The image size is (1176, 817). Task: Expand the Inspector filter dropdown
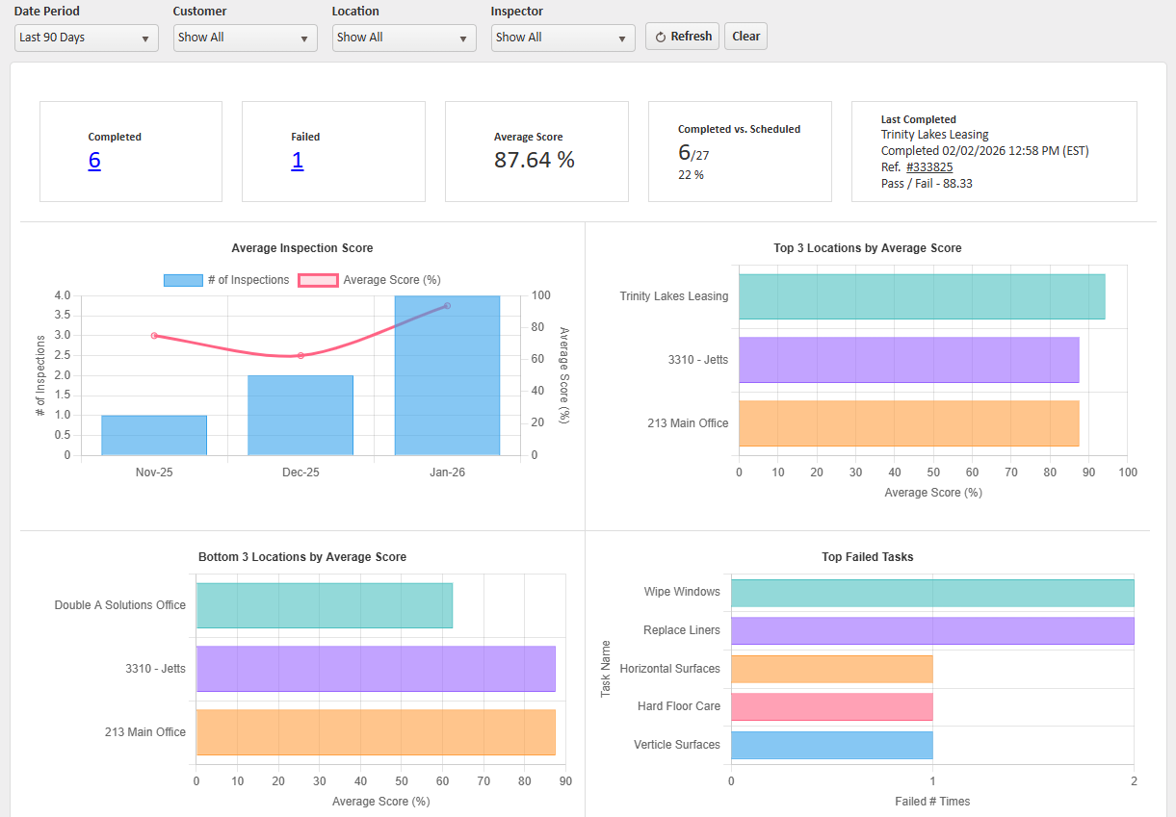click(562, 38)
